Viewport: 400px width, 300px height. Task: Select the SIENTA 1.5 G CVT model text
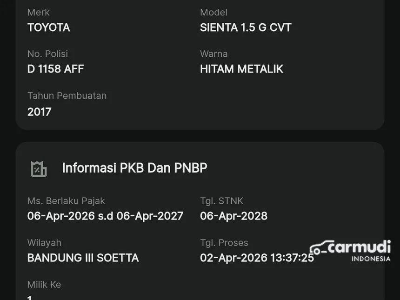pyautogui.click(x=246, y=27)
